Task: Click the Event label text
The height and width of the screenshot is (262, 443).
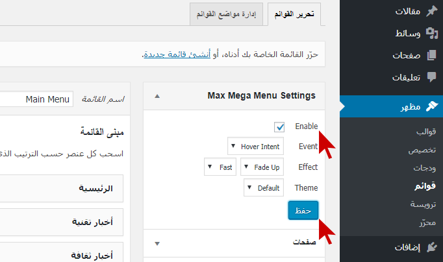Action: pos(309,146)
